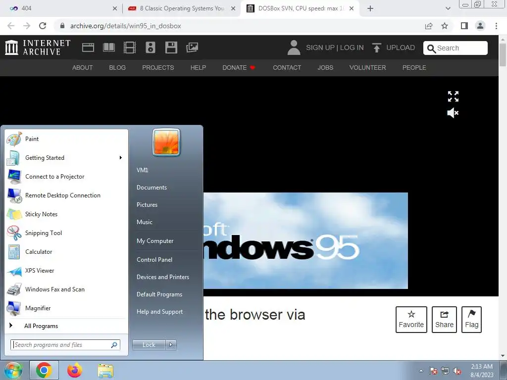
Task: Open Music library
Action: [145, 222]
